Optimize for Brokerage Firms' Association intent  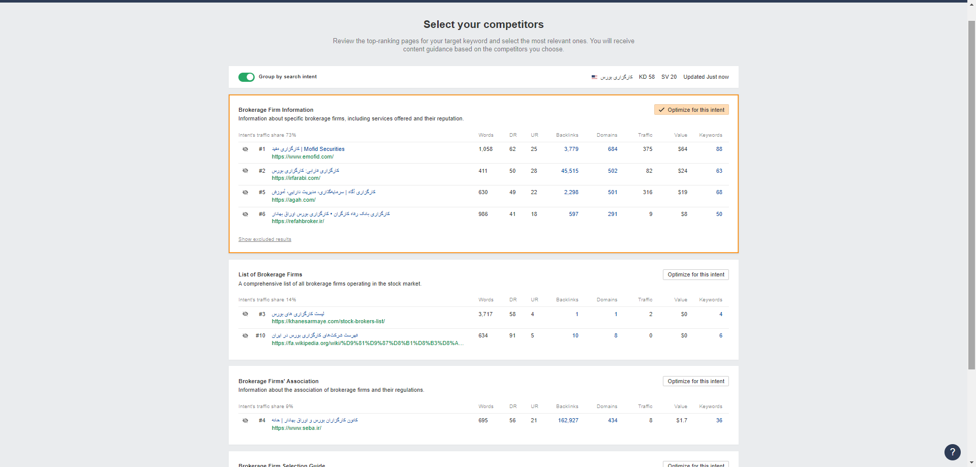pos(695,381)
